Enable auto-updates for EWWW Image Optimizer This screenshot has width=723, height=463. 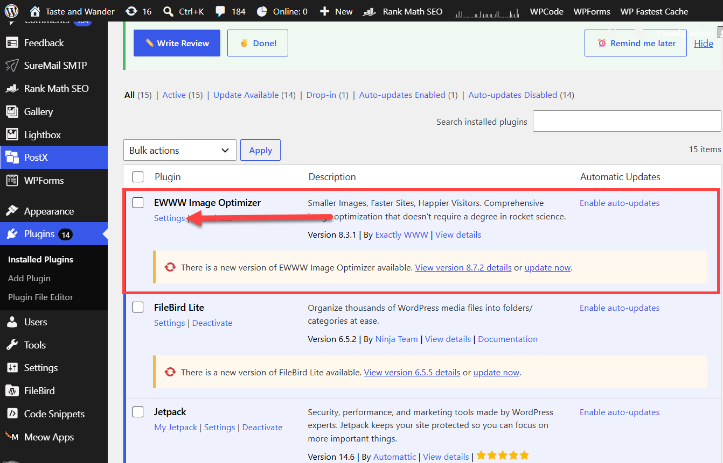620,203
